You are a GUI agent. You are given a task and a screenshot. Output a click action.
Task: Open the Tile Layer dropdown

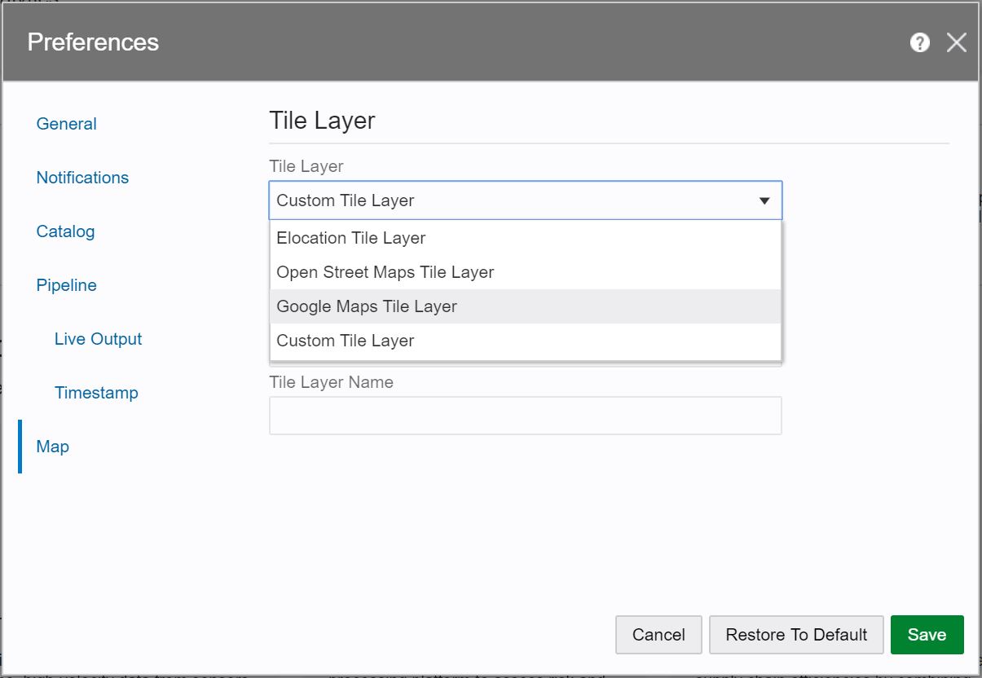tap(526, 200)
